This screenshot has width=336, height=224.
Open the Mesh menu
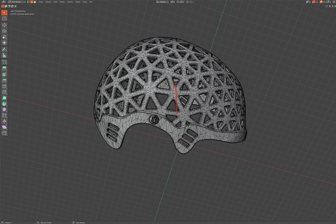[62, 2]
